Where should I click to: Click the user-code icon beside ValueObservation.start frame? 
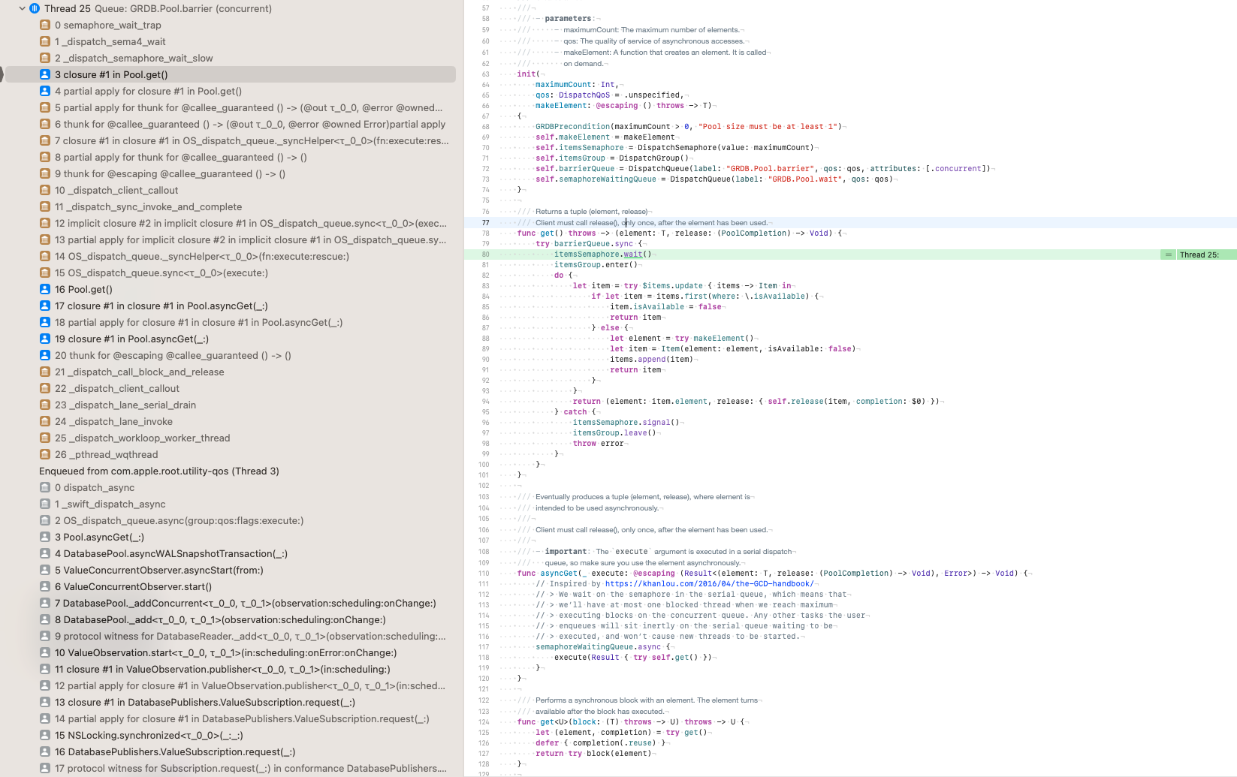pyautogui.click(x=46, y=652)
